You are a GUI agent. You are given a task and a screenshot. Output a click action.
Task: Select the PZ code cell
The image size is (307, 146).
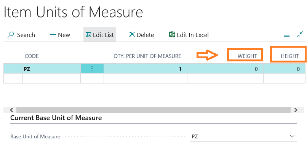52,69
